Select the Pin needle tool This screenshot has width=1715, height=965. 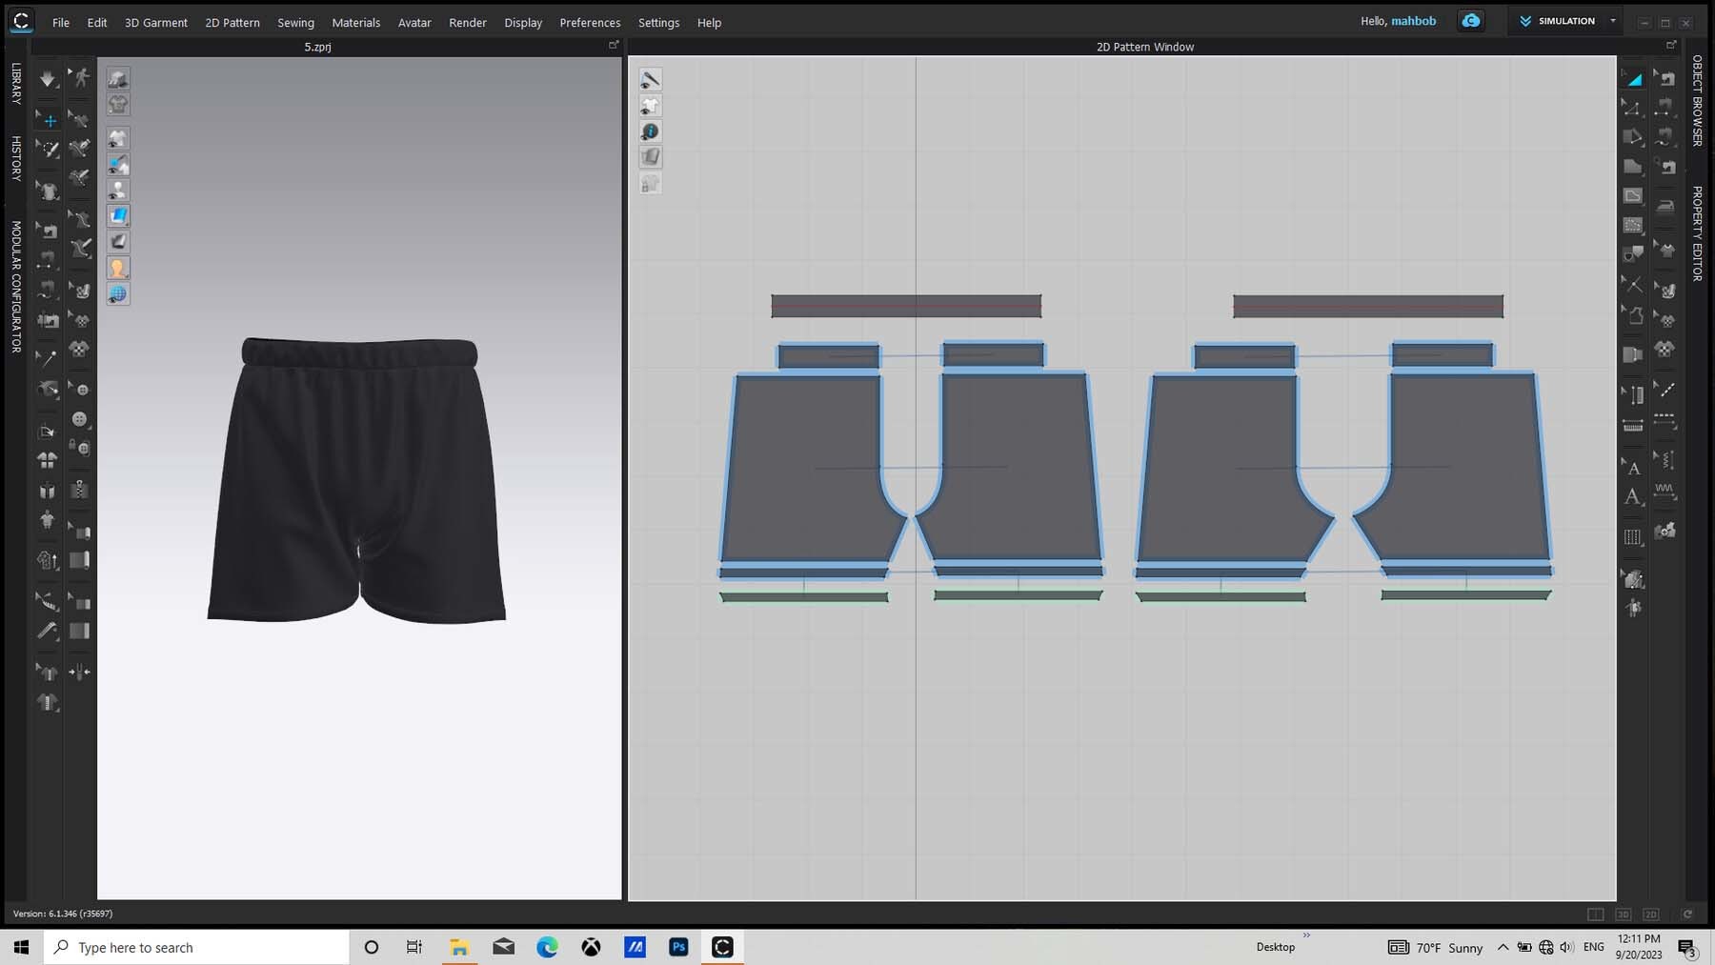(47, 357)
